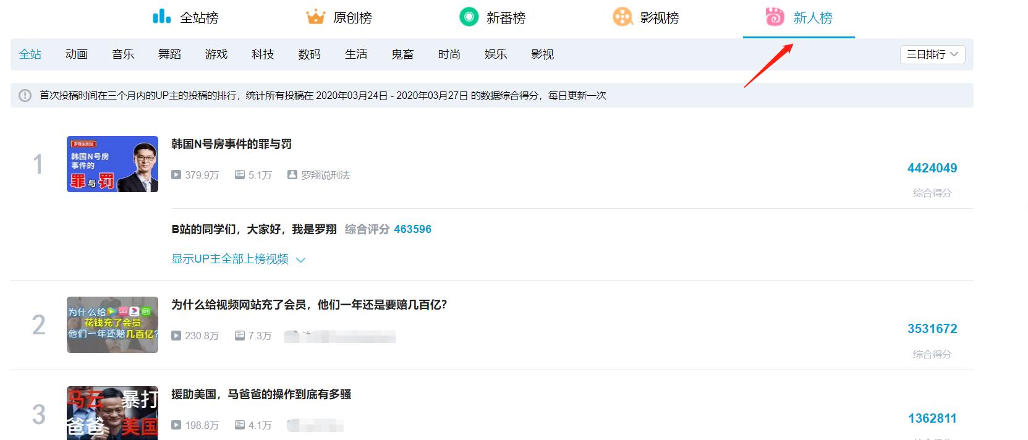Open uploader 罗翔说刑法 profile
The width and height of the screenshot is (1028, 440).
coord(325,175)
